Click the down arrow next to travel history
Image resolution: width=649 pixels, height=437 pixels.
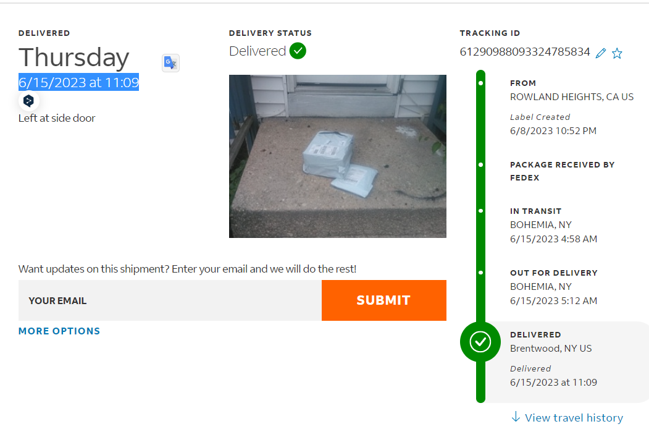[516, 417]
